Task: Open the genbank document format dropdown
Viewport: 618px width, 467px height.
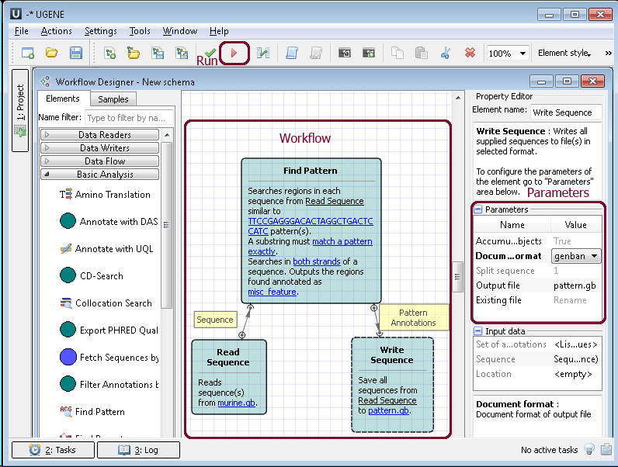Action: point(576,256)
